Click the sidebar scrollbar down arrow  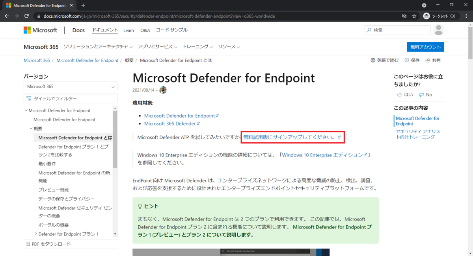point(115,234)
